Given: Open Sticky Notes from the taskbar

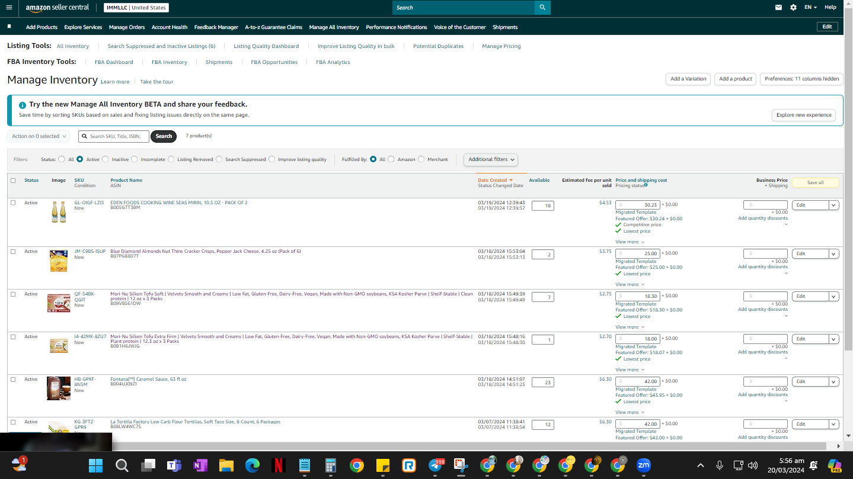Looking at the screenshot, I should (x=382, y=465).
